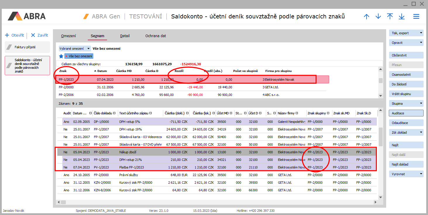Viewport: 428px width, 215px height.
Task: Click the previous record up arrow
Action: [x=367, y=17]
